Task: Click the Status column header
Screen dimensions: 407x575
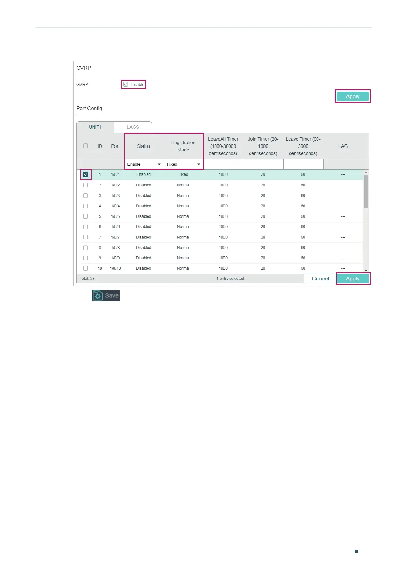Action: click(144, 146)
